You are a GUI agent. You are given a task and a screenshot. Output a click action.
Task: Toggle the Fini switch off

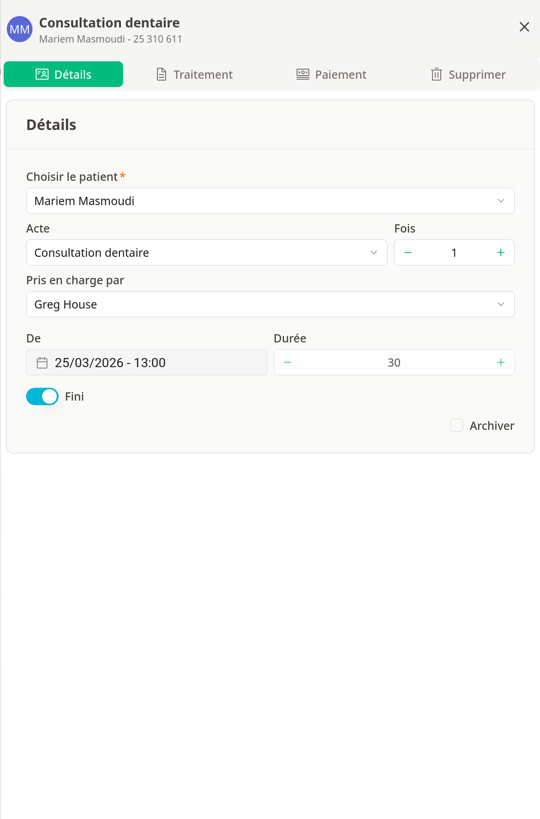click(x=42, y=396)
